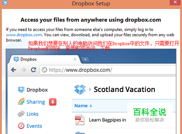Click the https://www.dropbox.com/ address field

click(x=108, y=70)
